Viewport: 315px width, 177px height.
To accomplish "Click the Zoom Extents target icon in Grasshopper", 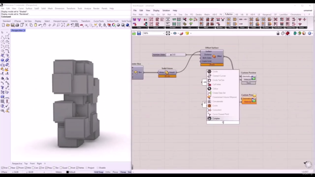I will (168, 33).
